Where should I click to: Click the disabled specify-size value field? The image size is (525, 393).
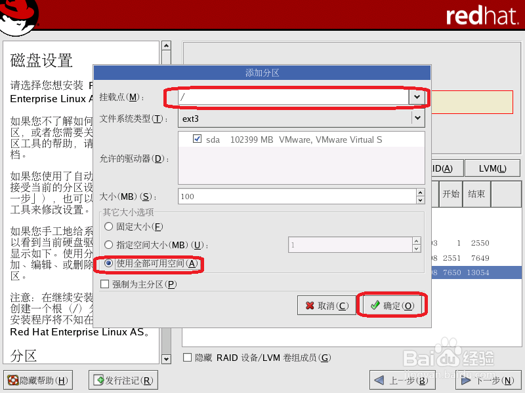(x=350, y=245)
